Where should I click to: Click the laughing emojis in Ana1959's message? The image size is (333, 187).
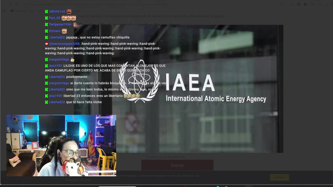pyautogui.click(x=132, y=96)
